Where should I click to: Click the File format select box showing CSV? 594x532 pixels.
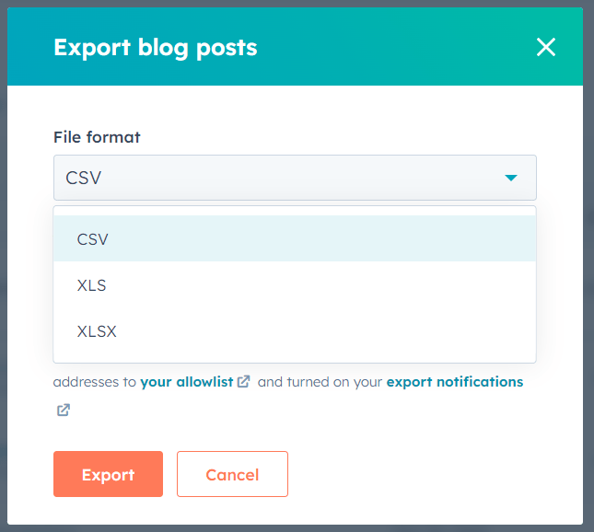click(x=276, y=178)
